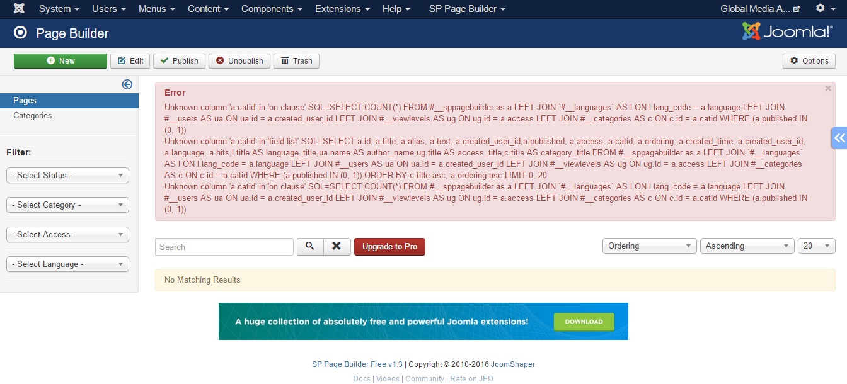Open the Extensions menu

click(x=342, y=9)
